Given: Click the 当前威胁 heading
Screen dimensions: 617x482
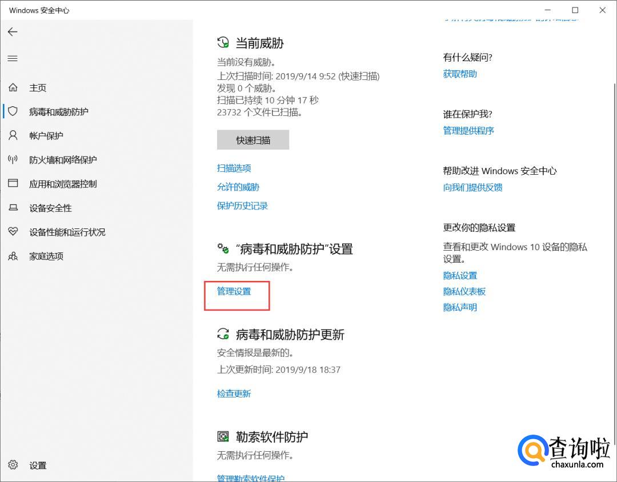Looking at the screenshot, I should (x=260, y=43).
